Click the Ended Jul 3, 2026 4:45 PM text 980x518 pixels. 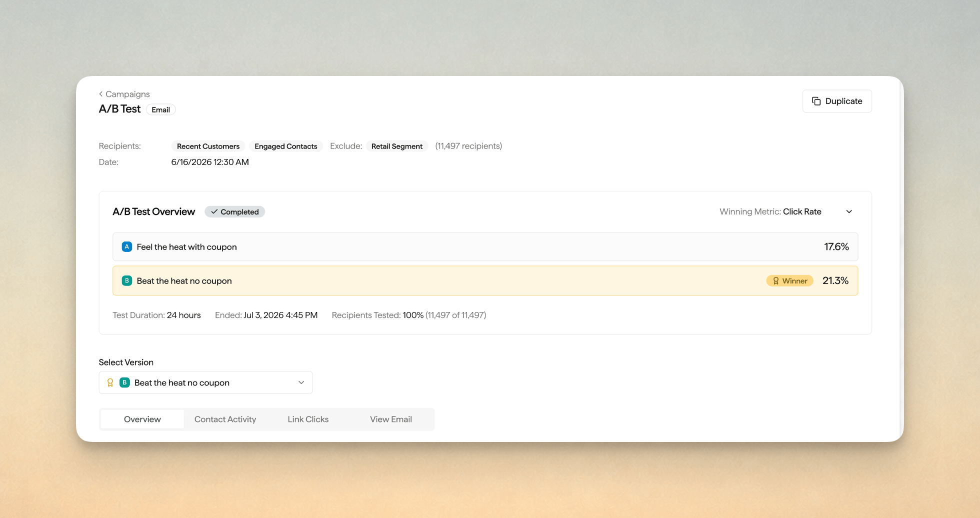click(x=266, y=315)
